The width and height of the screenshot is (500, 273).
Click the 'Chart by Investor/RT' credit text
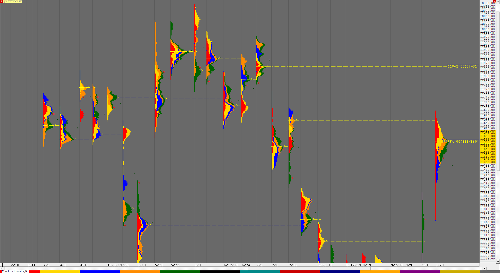[x=15, y=271]
